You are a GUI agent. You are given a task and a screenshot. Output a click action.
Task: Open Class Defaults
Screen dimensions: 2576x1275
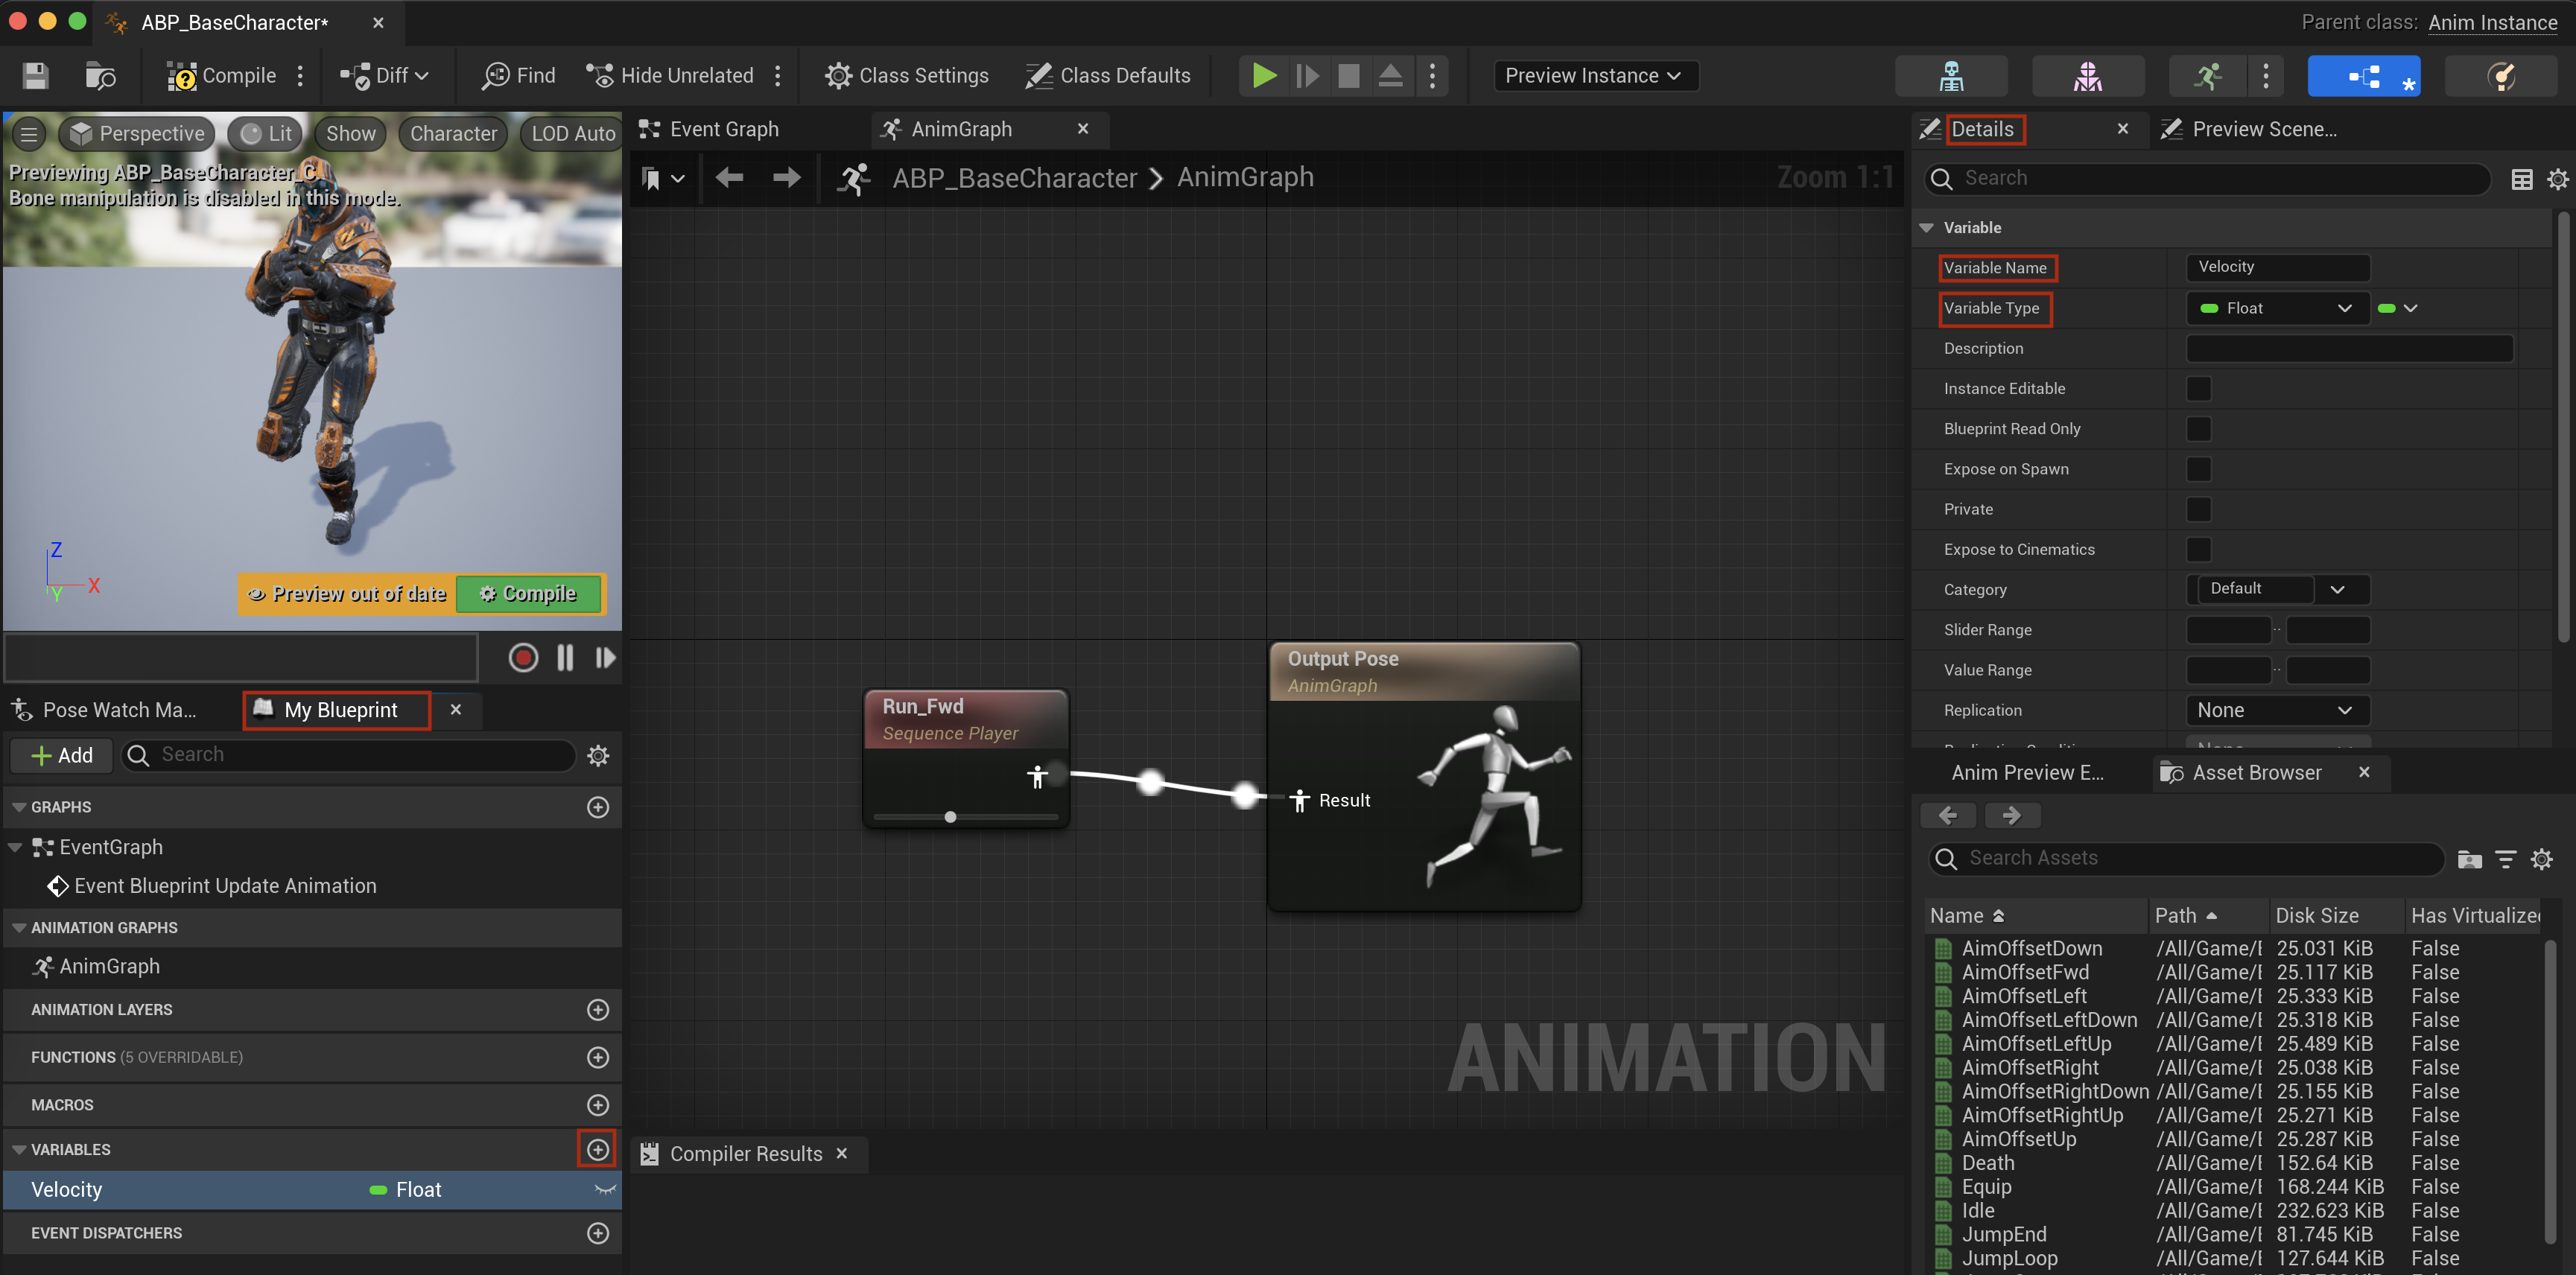coord(1108,76)
